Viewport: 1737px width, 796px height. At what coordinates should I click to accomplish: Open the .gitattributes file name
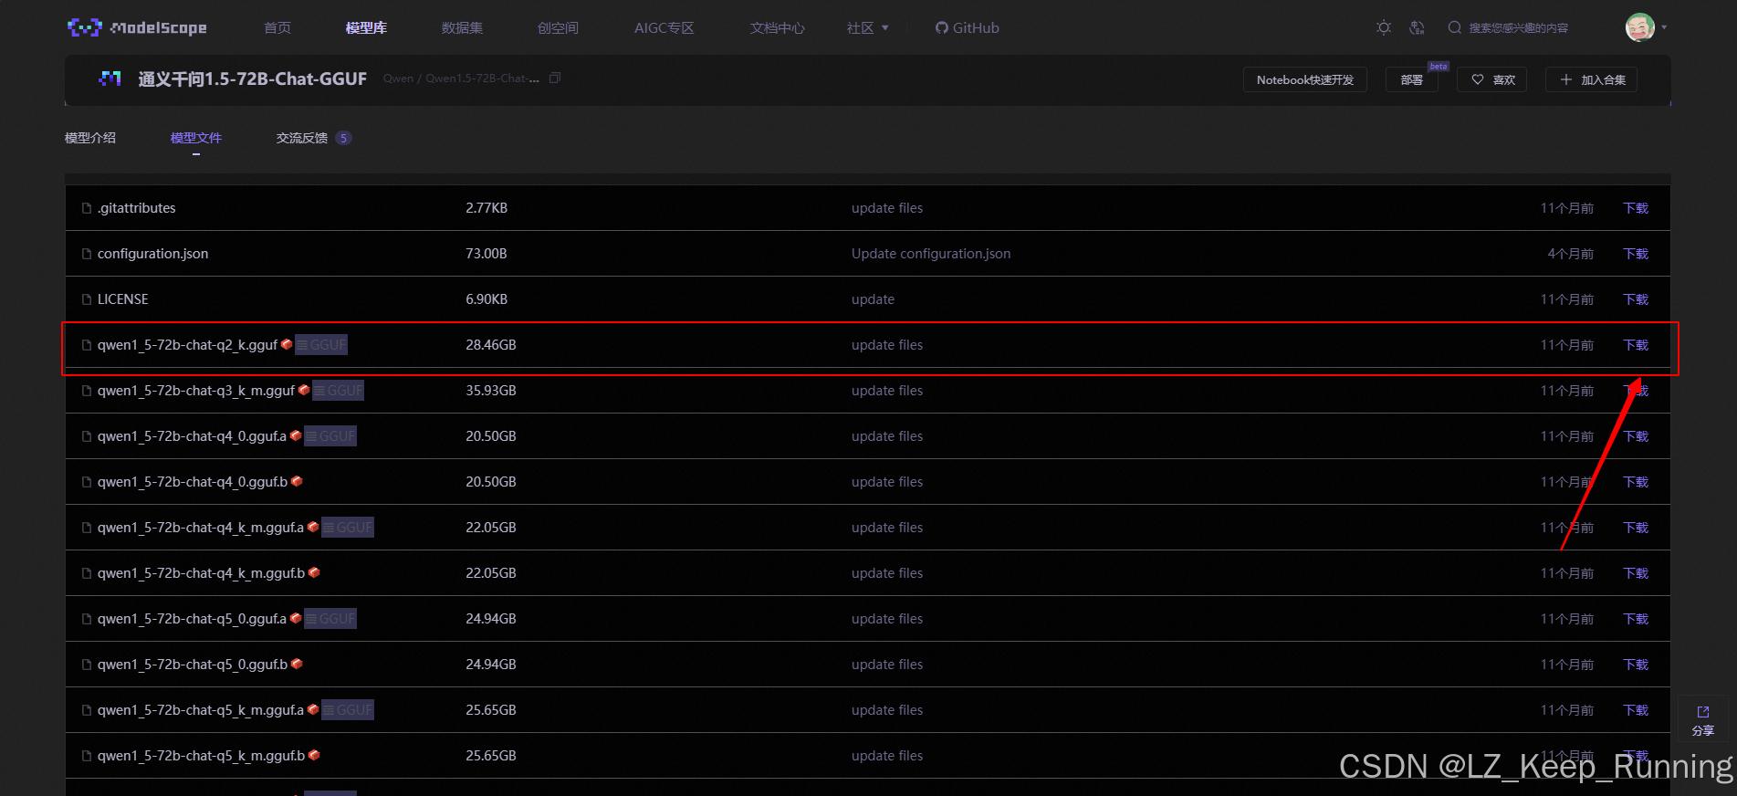pos(137,208)
